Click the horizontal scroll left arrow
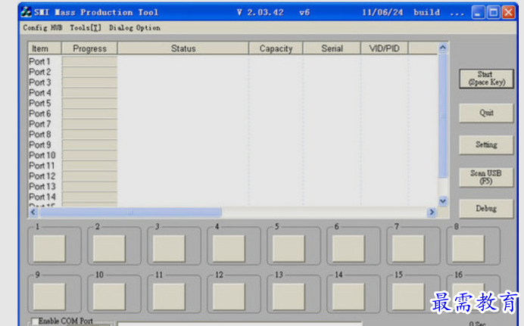524x326 pixels. (x=33, y=213)
